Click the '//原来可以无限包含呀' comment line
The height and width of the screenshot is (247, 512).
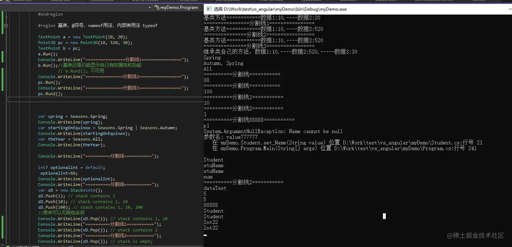coord(61,213)
